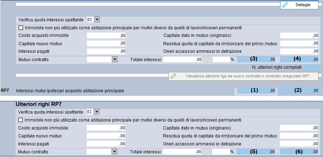Screen dimensions: 323x157
Task: Click Visualizza ulteriore rigo RP7 button
Action: pos(244,76)
